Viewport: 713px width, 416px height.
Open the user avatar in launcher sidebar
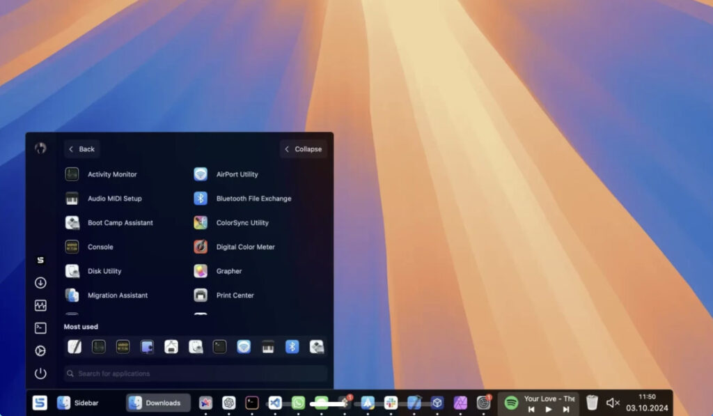40,148
